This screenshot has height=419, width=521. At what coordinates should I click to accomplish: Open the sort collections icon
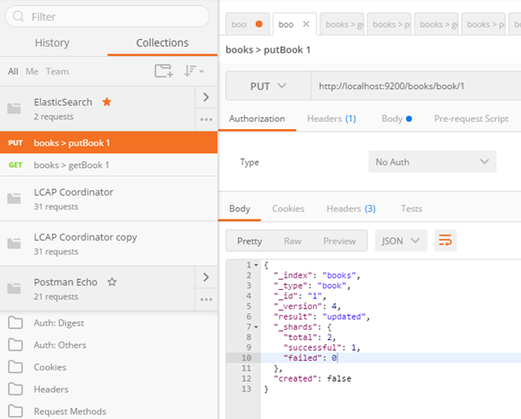click(193, 71)
